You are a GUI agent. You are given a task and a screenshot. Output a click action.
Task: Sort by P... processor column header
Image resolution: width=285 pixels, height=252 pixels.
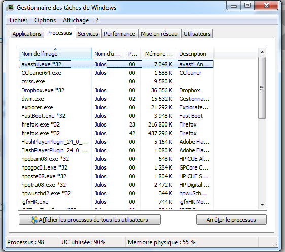[132, 54]
